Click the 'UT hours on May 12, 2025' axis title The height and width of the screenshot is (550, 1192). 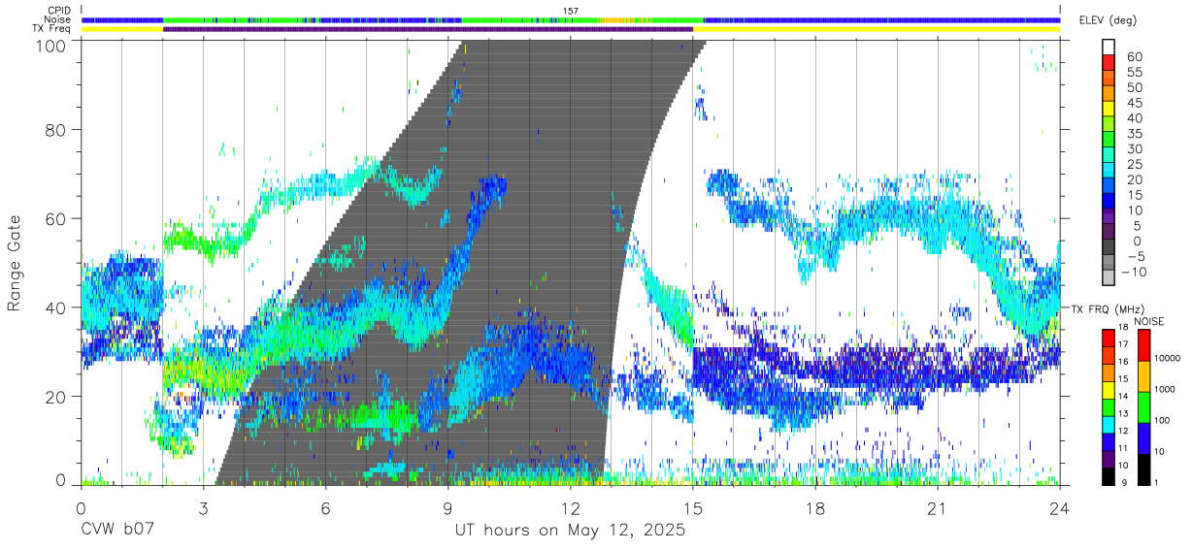pyautogui.click(x=571, y=531)
